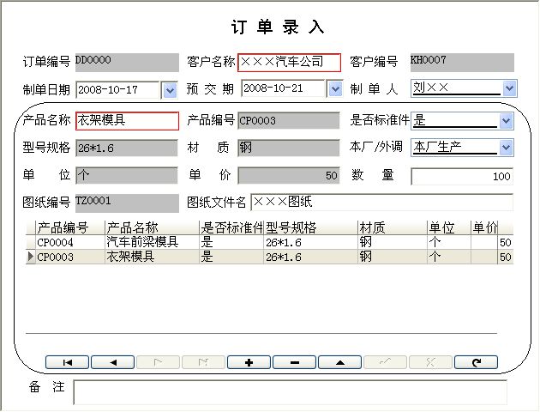Image resolution: width=540 pixels, height=412 pixels.
Task: Click row indicator arrow of CP0003 row
Action: tap(30, 257)
